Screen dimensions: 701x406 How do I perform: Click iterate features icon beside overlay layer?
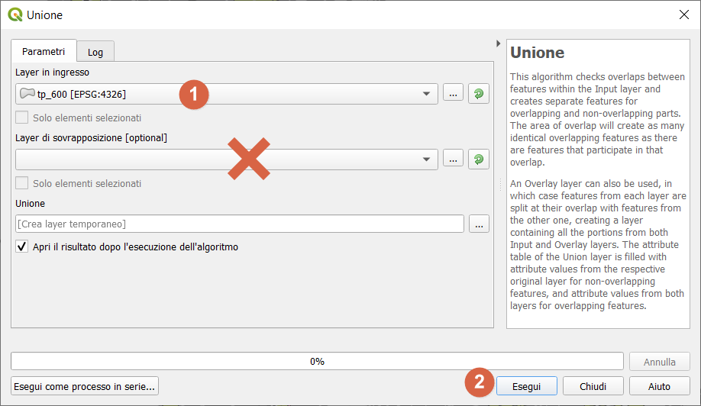(x=479, y=159)
